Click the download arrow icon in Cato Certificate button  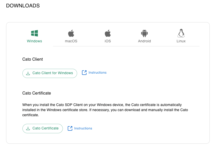click(28, 128)
